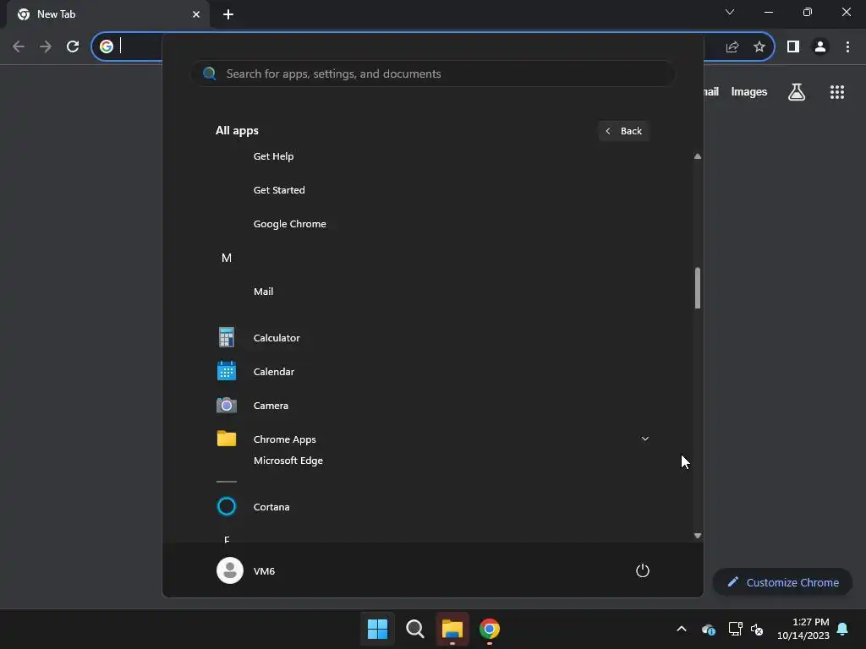
Task: Click the network display tray icon
Action: click(x=735, y=629)
